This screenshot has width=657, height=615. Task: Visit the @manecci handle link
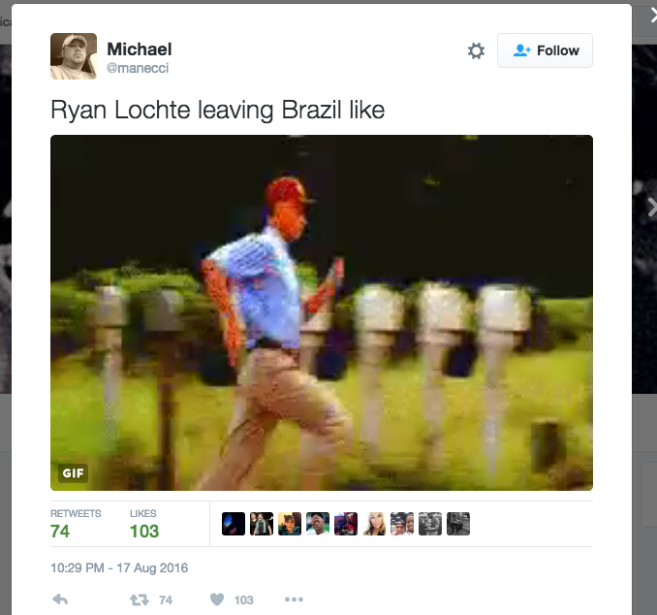point(138,68)
